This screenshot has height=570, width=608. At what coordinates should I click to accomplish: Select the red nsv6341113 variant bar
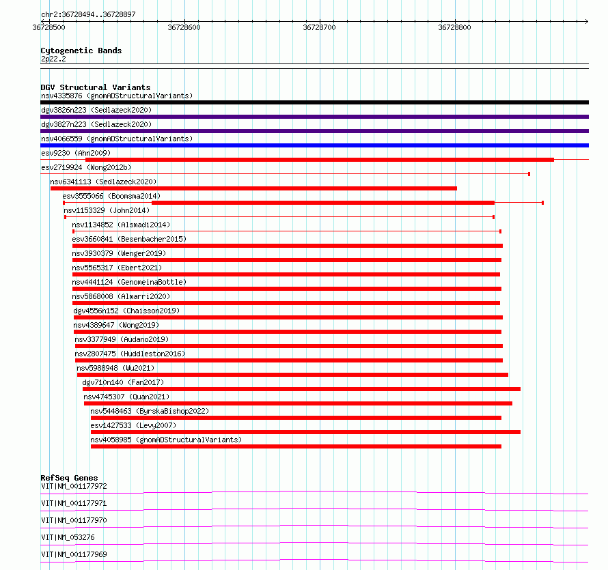pyautogui.click(x=253, y=188)
